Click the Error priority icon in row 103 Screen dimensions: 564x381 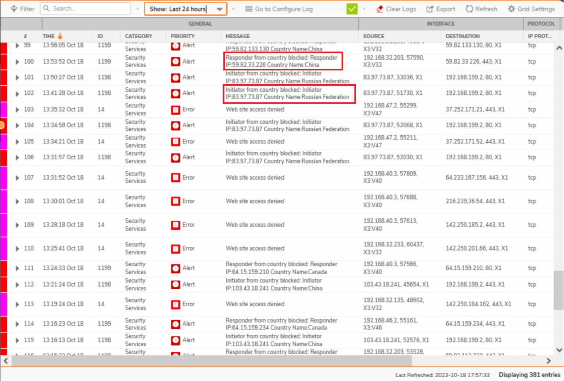176,110
